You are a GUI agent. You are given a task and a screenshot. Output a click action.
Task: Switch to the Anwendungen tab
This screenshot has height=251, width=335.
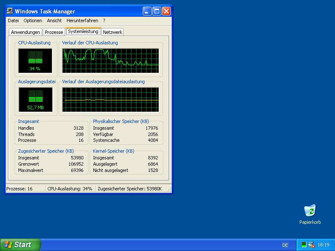[x=26, y=32]
